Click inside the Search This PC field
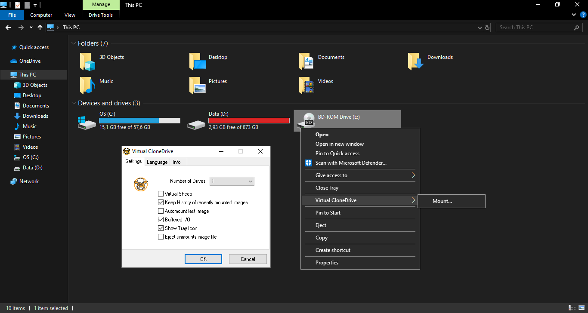 tap(534, 27)
